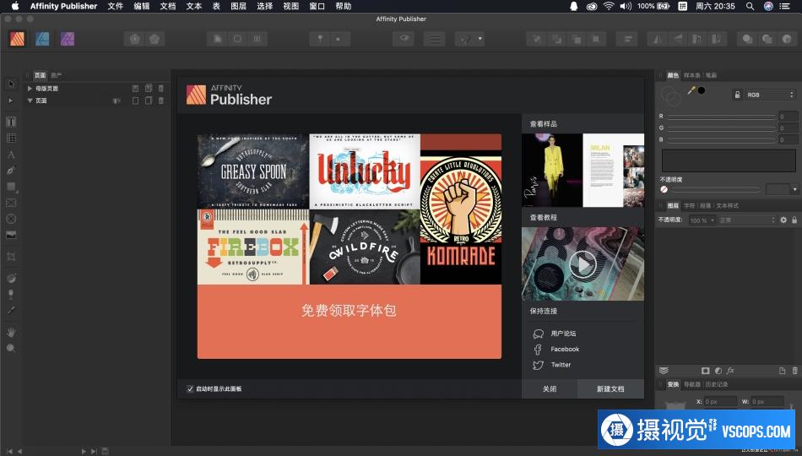
Task: Toggle the layer lock icon in Layers panel
Action: click(x=794, y=220)
